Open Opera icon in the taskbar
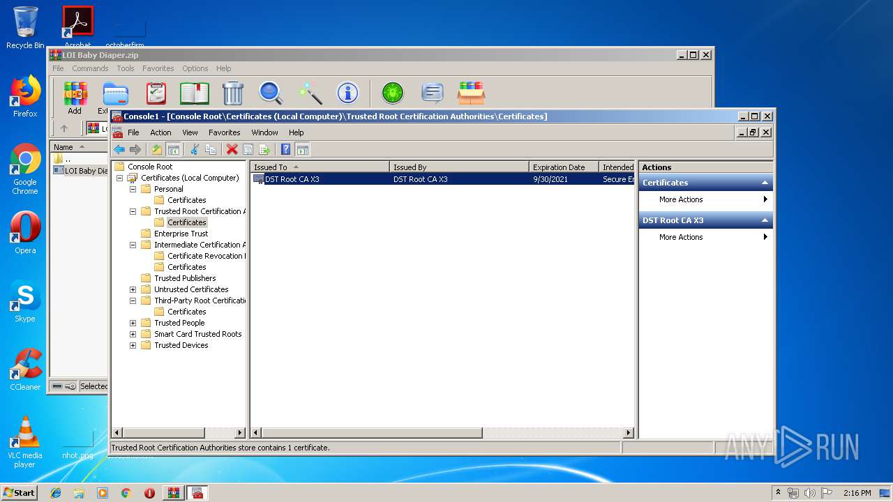The width and height of the screenshot is (893, 502). (x=149, y=493)
